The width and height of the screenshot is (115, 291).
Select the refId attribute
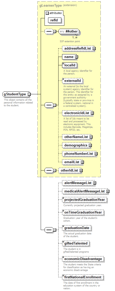(55, 20)
